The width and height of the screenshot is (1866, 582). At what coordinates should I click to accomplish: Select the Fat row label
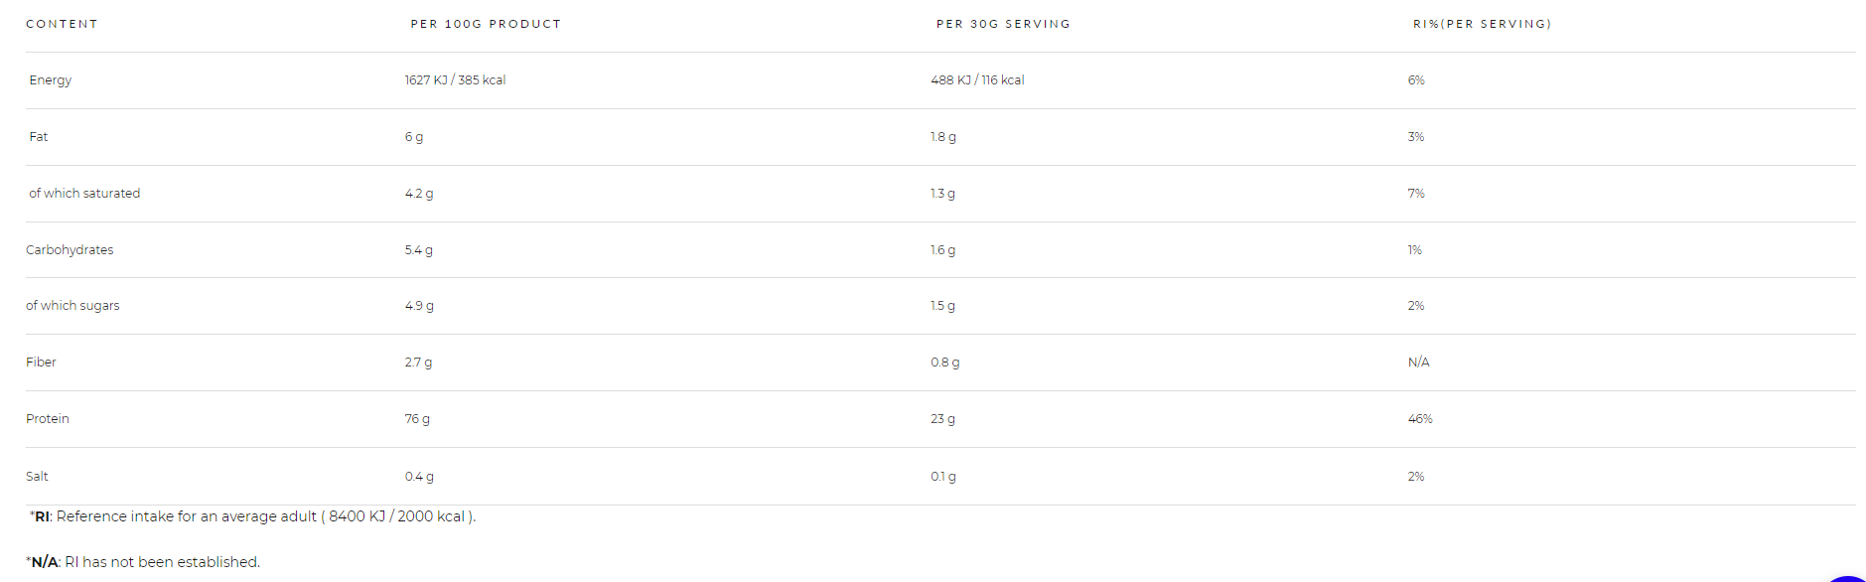pyautogui.click(x=39, y=137)
